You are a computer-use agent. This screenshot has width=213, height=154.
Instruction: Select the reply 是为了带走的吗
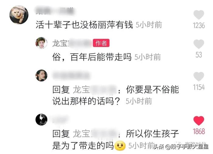(x=83, y=145)
